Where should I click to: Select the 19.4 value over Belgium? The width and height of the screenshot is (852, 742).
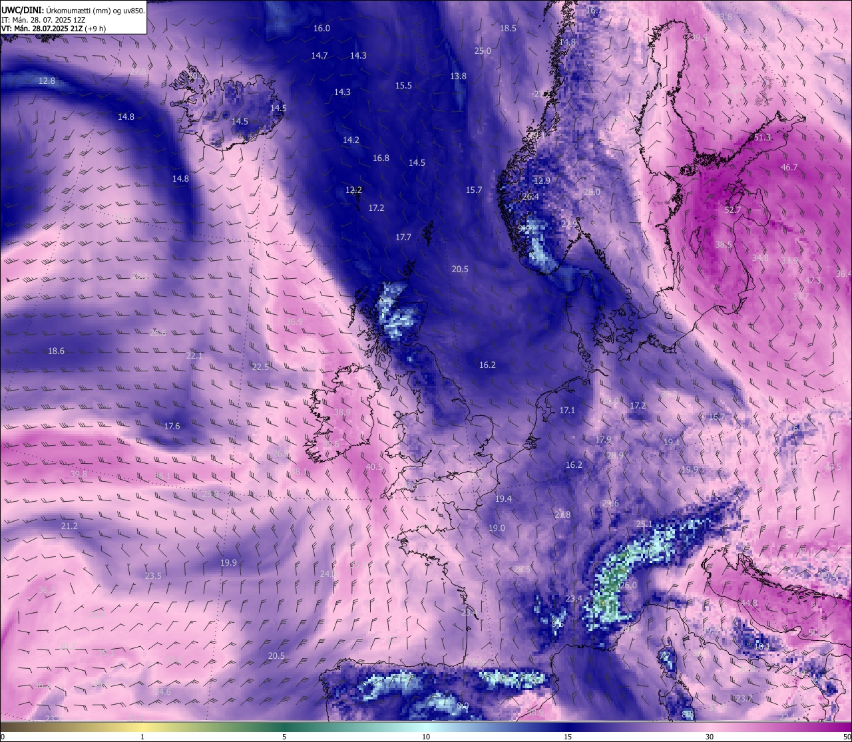503,498
